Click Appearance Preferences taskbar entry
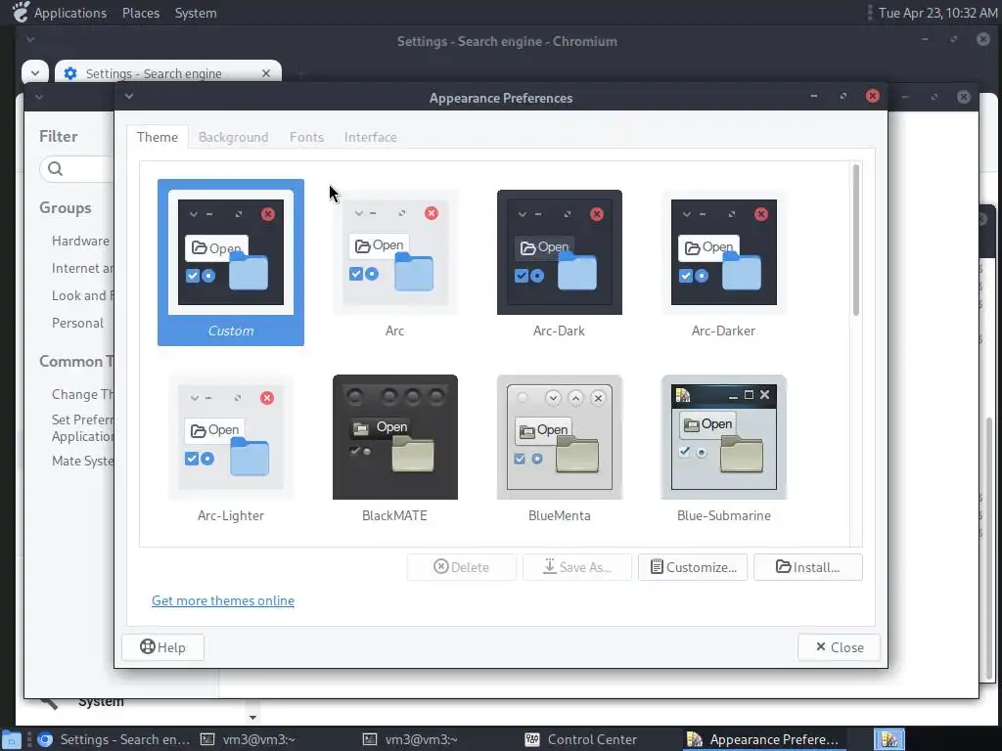Viewport: 1002px width, 751px height. [764, 739]
